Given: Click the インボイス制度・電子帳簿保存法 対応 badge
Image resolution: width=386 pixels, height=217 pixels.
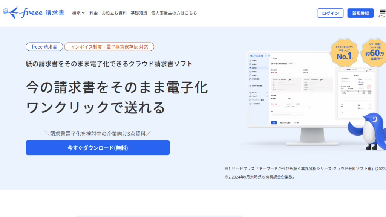Looking at the screenshot, I should point(109,47).
